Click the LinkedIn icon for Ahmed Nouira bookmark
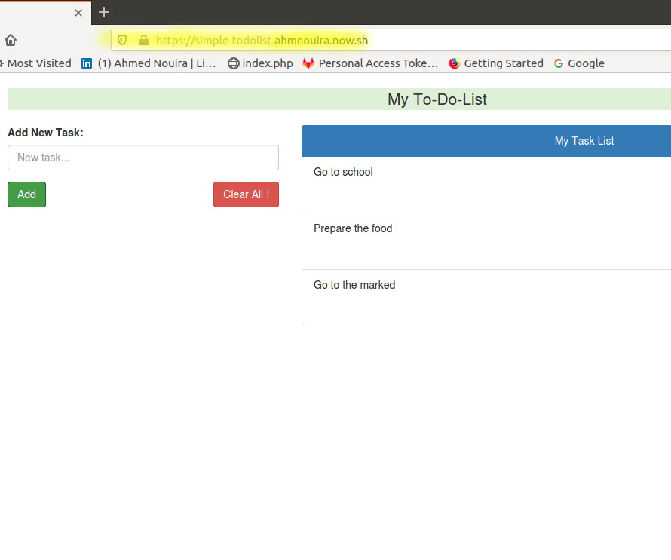The height and width of the screenshot is (560, 671). (x=87, y=63)
